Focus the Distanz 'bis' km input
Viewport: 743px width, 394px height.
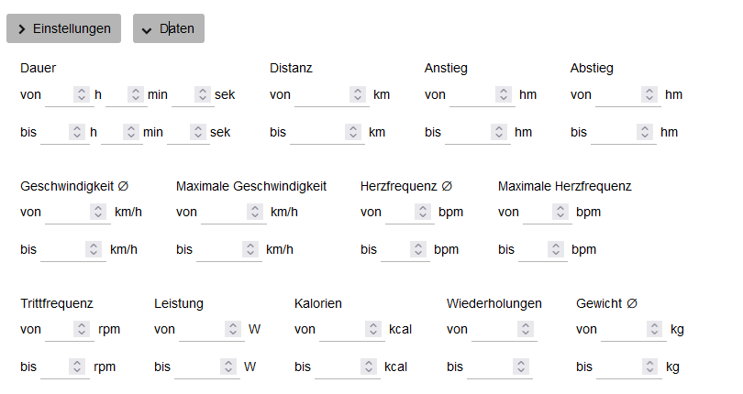316,132
